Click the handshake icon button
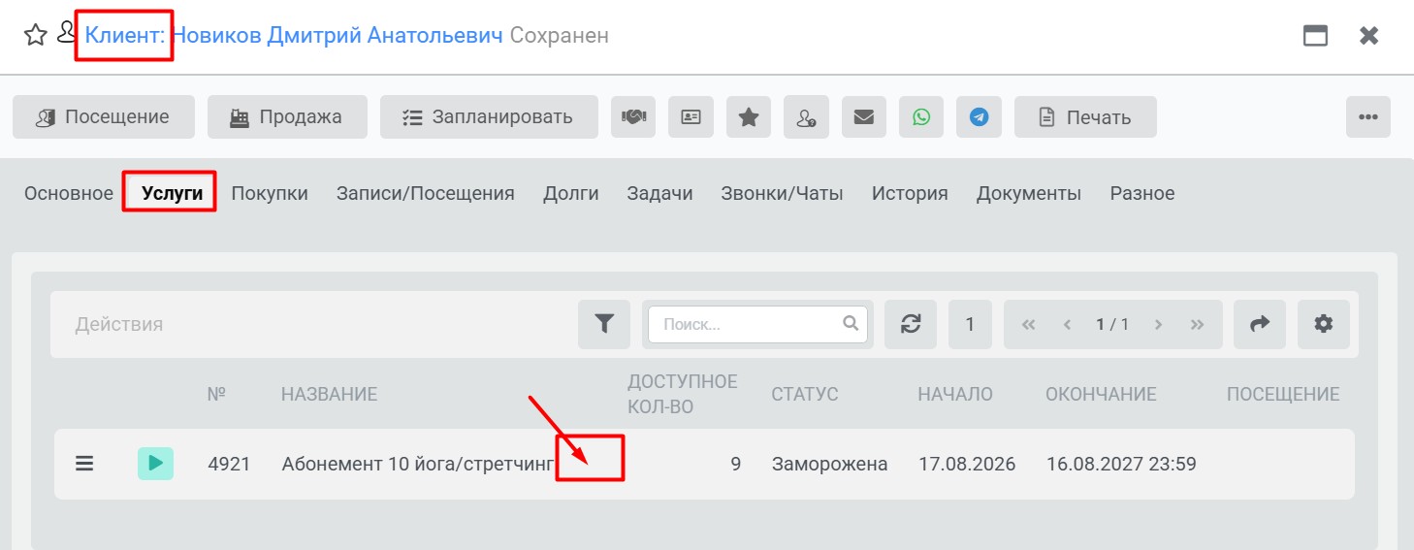Screen dimensions: 1414x550 tap(633, 117)
